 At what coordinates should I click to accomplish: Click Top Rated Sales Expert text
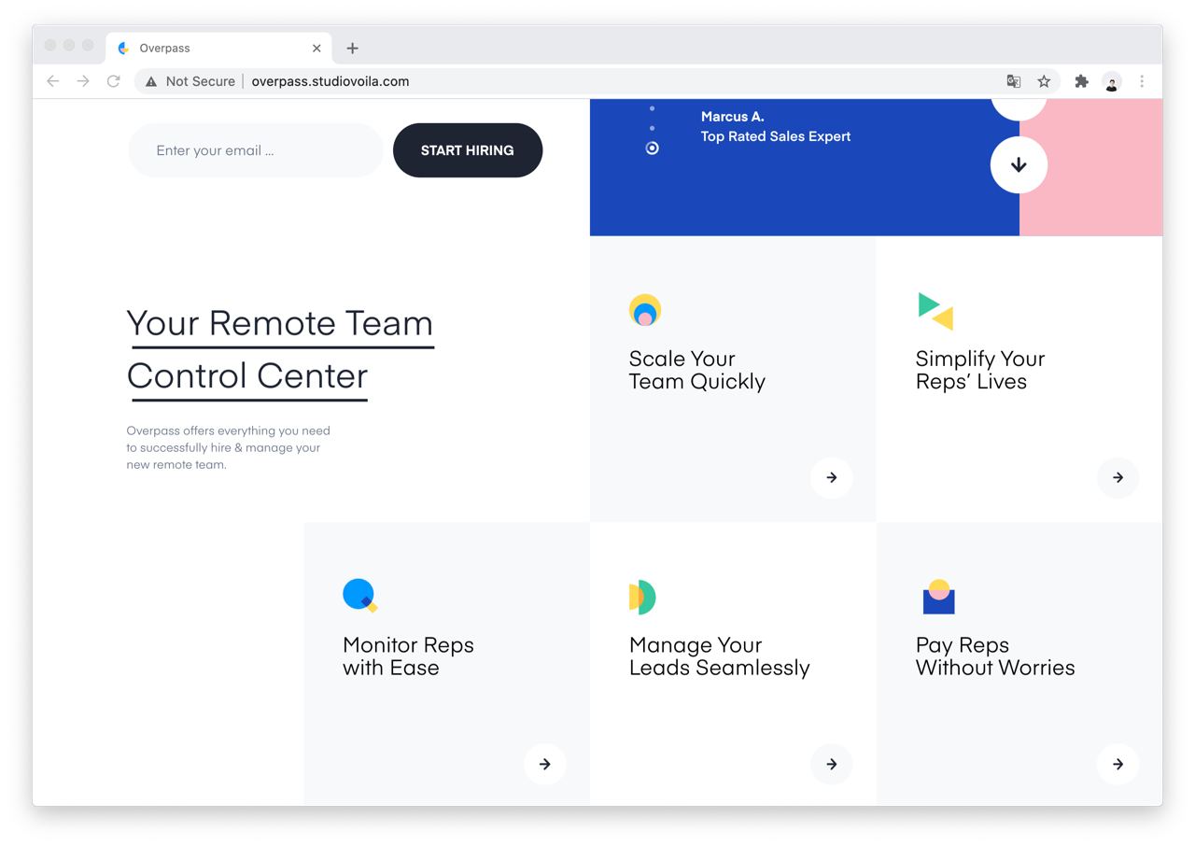coord(776,136)
